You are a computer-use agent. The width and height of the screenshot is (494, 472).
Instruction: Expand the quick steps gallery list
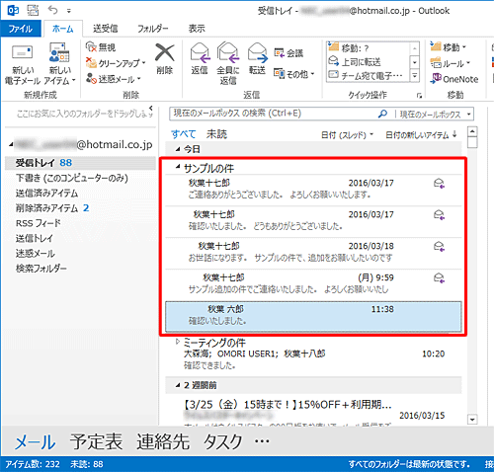(415, 76)
